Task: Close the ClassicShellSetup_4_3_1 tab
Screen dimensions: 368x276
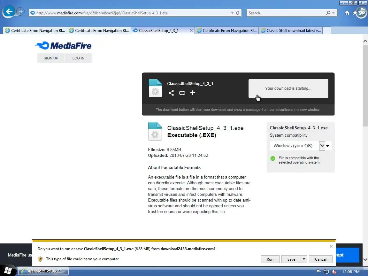Action: click(x=191, y=31)
